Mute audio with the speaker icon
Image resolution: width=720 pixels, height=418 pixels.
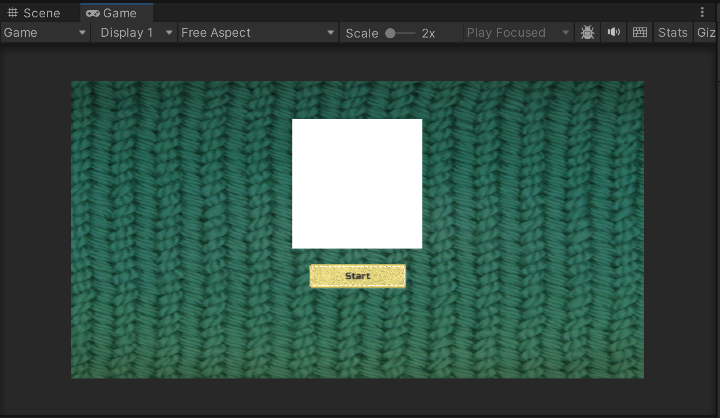613,33
